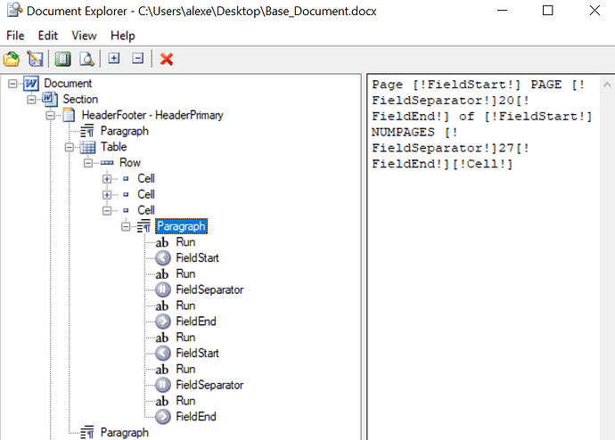Select the Paragraph node directly above Table
The image size is (615, 440).
click(124, 131)
